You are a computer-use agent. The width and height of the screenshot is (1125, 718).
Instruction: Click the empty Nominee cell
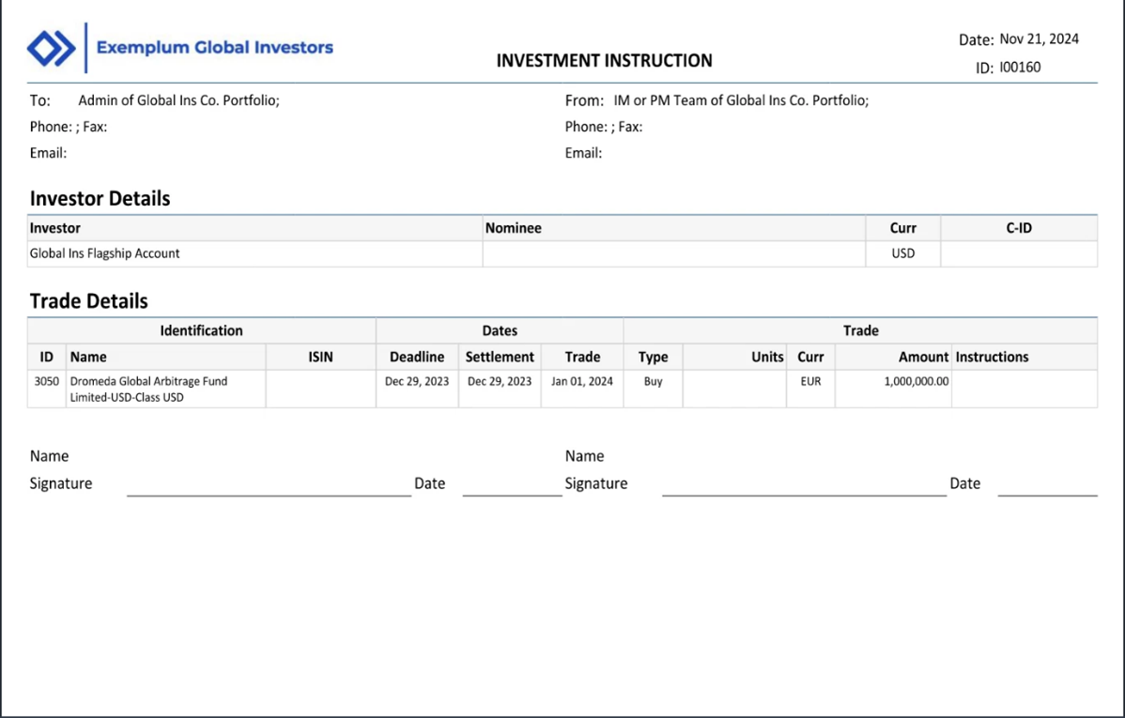coord(672,253)
